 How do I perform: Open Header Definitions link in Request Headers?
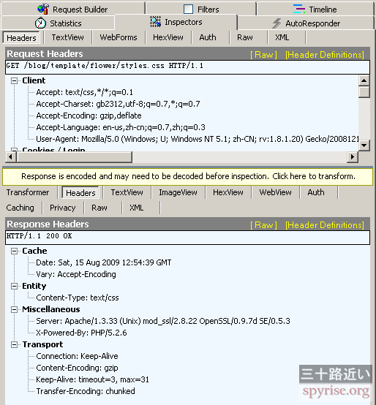click(x=325, y=55)
